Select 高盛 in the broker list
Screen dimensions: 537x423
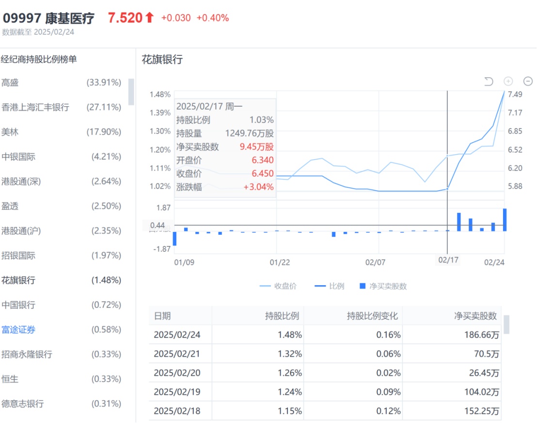[x=10, y=82]
